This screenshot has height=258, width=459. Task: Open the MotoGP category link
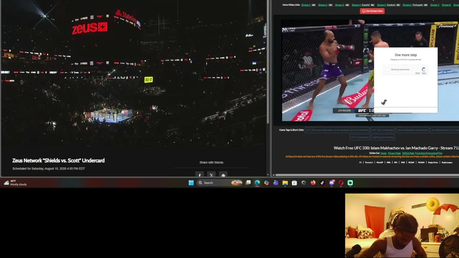[x=380, y=163]
